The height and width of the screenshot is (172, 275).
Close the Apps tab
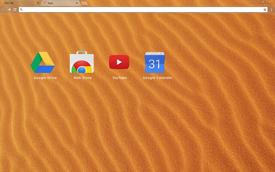77,3
